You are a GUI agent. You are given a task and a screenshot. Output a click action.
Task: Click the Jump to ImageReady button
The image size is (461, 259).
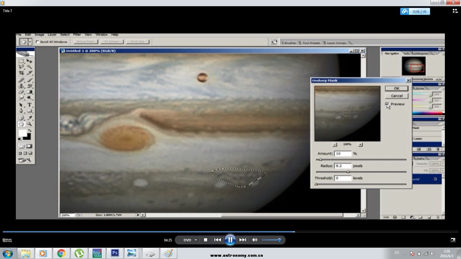tap(25, 160)
